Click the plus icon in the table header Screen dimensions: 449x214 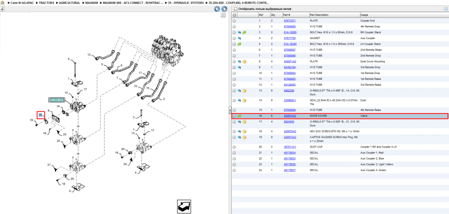pyautogui.click(x=234, y=15)
